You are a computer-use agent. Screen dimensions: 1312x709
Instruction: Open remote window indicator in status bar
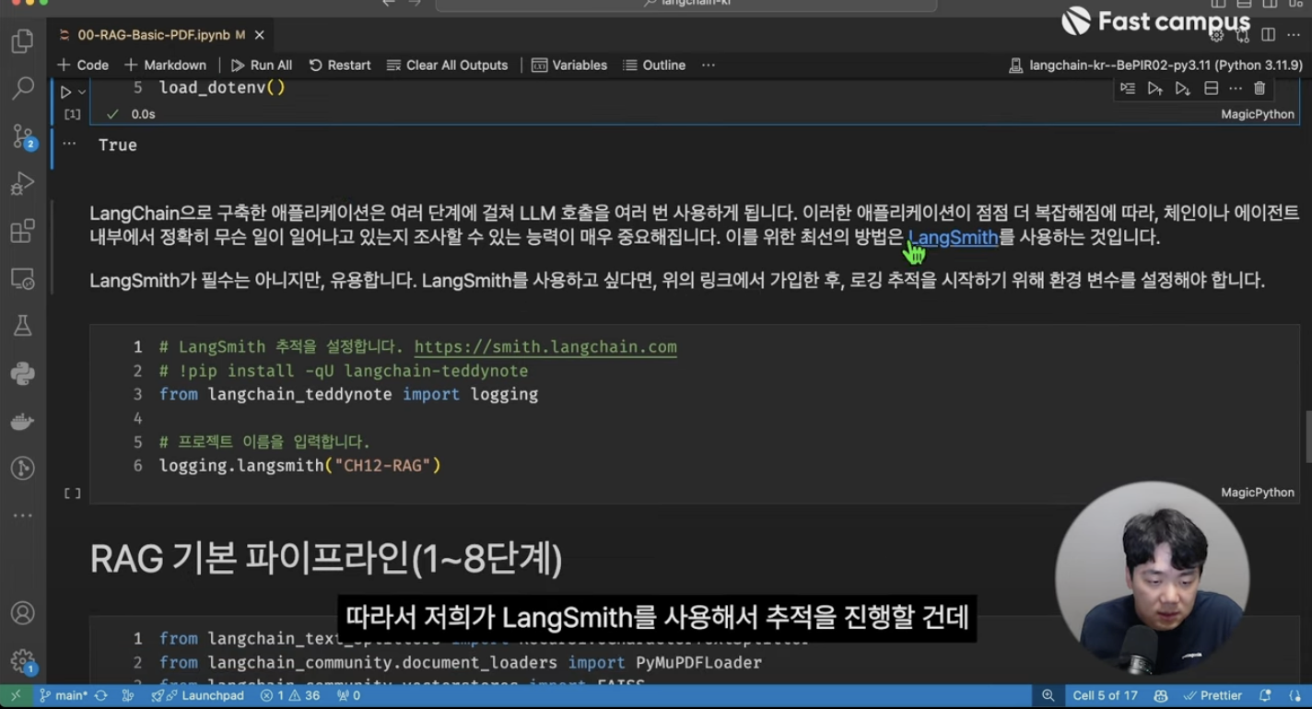pyautogui.click(x=15, y=695)
